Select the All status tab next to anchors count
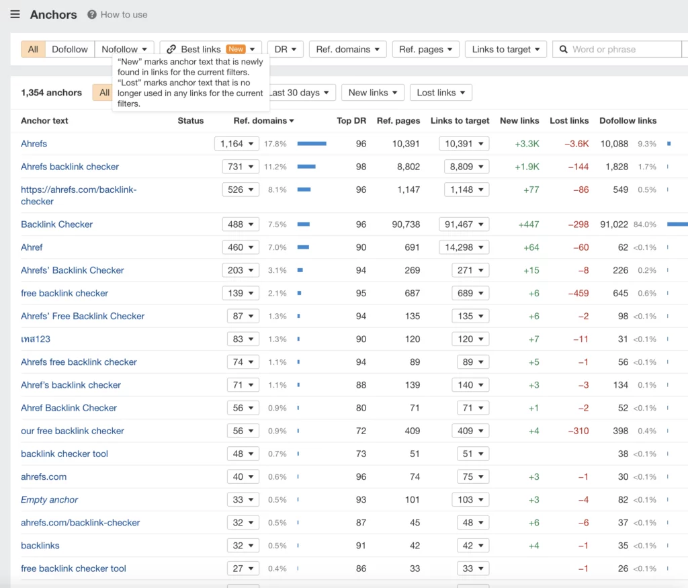The width and height of the screenshot is (688, 588). (x=104, y=93)
